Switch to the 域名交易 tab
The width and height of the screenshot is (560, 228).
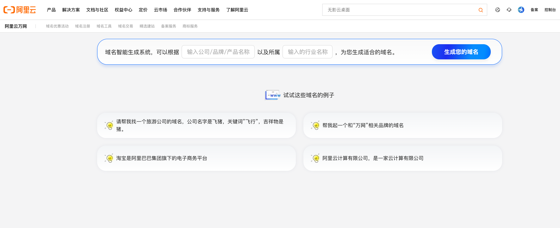[126, 26]
